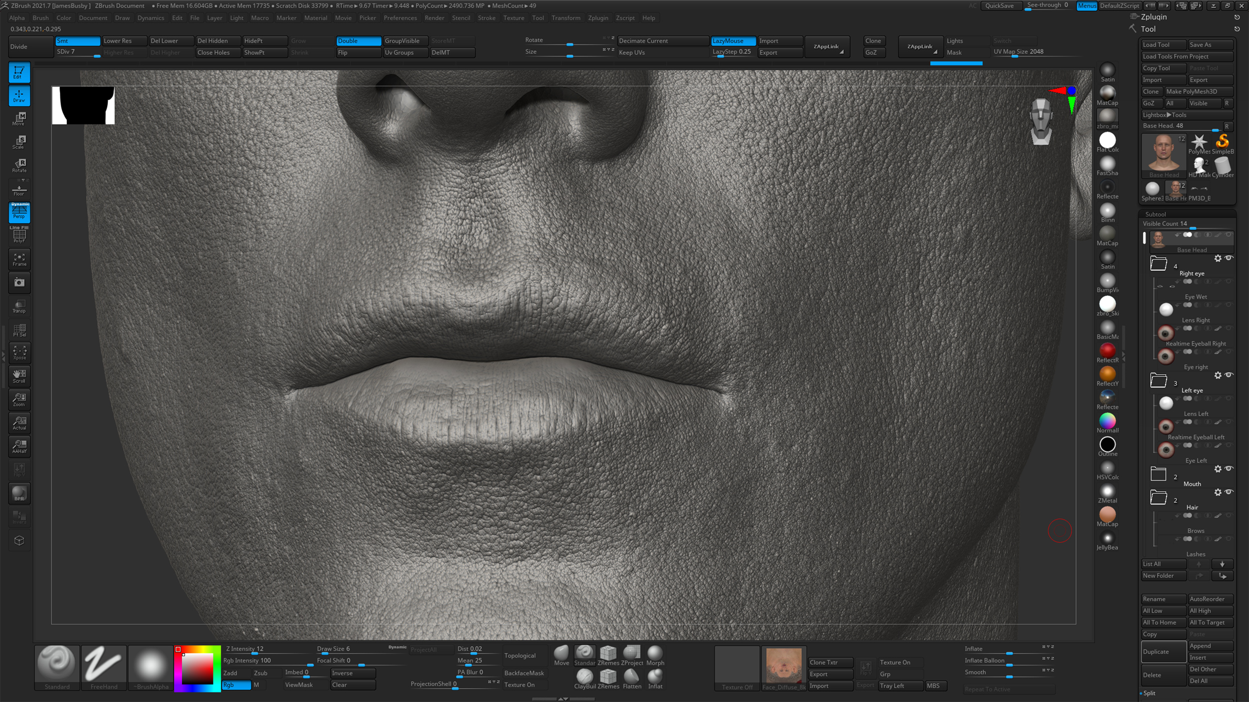Open the Texture menu

(x=514, y=17)
